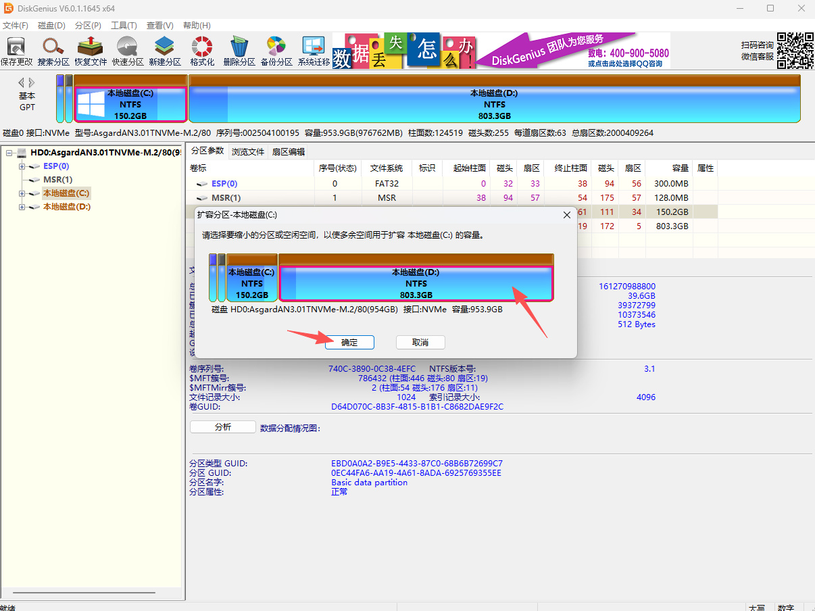The height and width of the screenshot is (611, 815).
Task: Click the QR code image in toolbar
Action: click(795, 51)
